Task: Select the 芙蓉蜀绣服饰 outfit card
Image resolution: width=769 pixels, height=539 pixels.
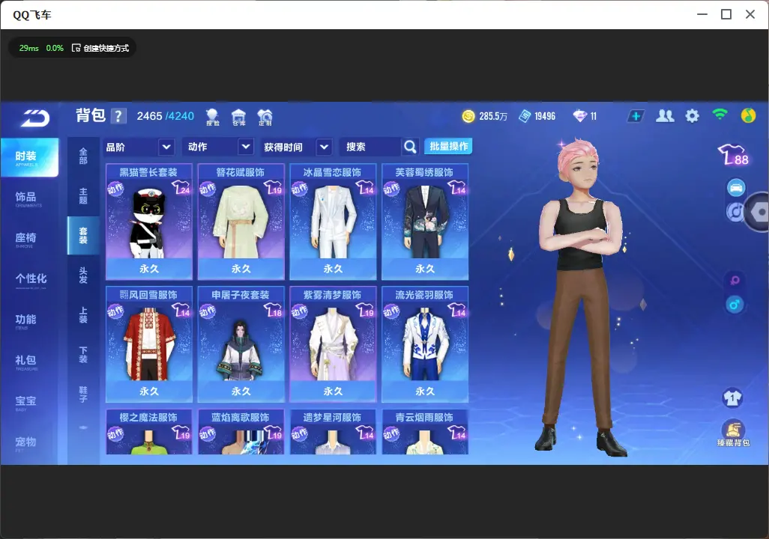Action: pyautogui.click(x=425, y=222)
